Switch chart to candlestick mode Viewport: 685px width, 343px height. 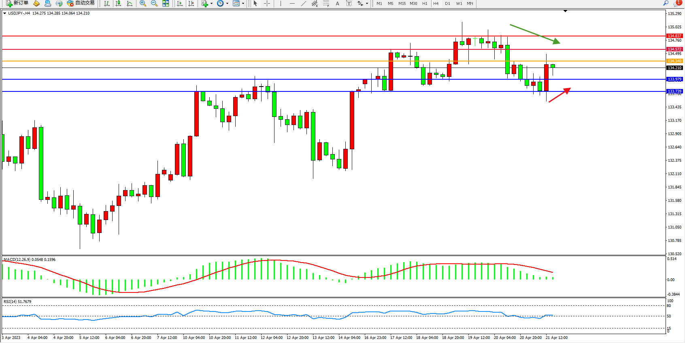(x=118, y=3)
